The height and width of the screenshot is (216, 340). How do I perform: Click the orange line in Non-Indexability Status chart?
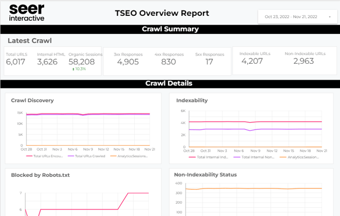254,189
